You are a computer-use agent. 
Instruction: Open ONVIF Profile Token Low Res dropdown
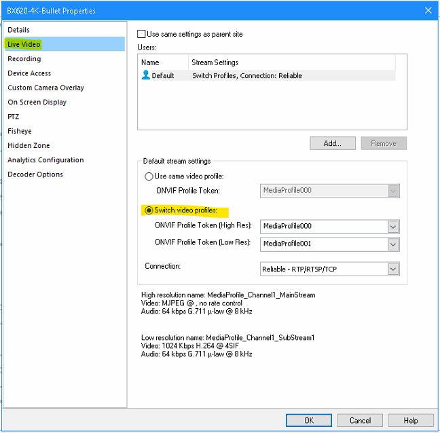(x=393, y=244)
